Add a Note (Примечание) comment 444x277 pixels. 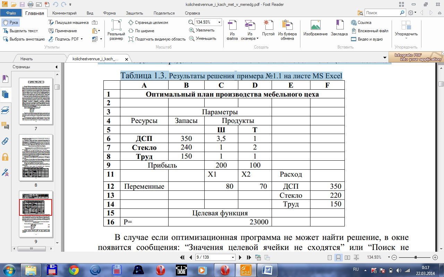(62, 31)
